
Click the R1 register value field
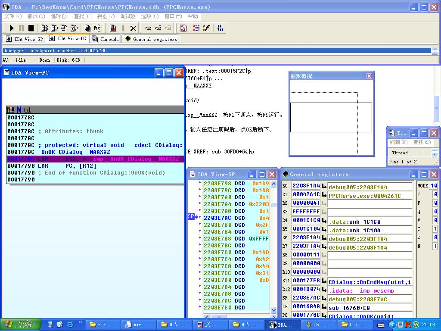tap(306, 195)
